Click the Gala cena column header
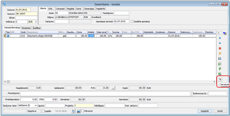Screen dimensions: 230x116 coord(101,32)
